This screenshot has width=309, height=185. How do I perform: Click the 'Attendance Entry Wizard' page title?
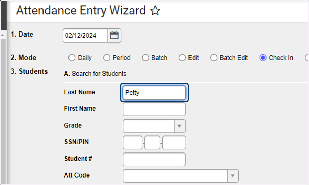[x=81, y=11]
